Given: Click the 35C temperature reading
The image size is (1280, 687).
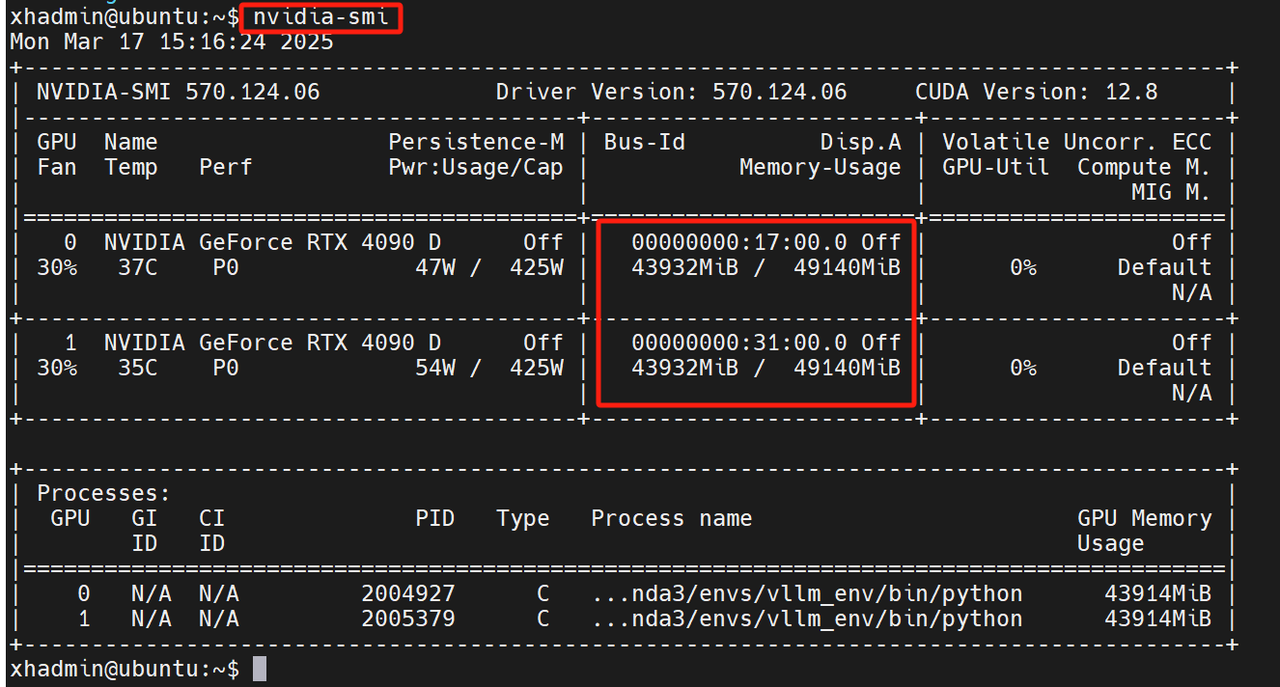Looking at the screenshot, I should [x=137, y=368].
